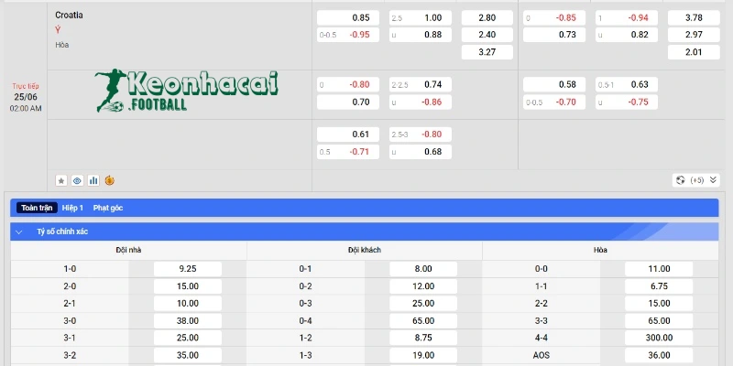Viewport: 733px width, 366px height.
Task: Select the 6.75 odds for 1-1
Action: click(659, 285)
